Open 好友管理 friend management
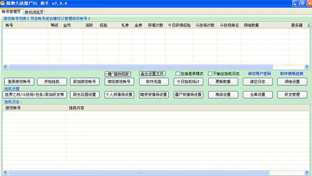Viewport: 312px width, 176px height. (292, 95)
